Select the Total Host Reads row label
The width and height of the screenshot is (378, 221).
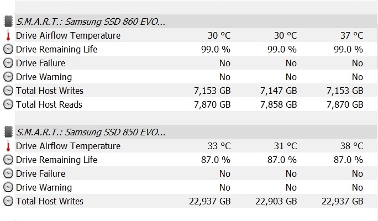pyautogui.click(x=49, y=104)
